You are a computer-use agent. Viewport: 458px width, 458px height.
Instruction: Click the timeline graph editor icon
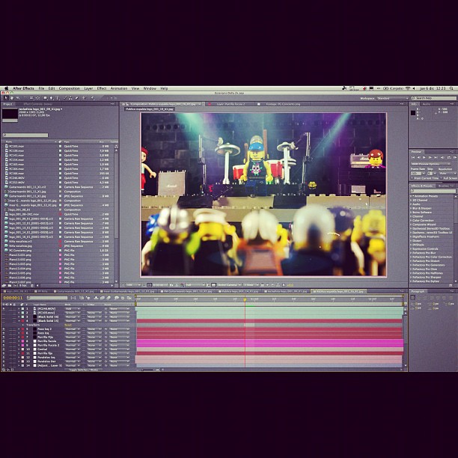129,298
